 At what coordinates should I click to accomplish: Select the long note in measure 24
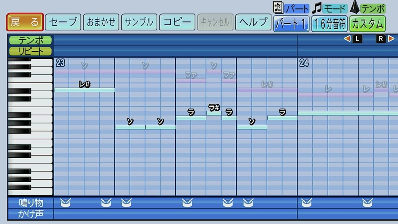[x=348, y=113]
